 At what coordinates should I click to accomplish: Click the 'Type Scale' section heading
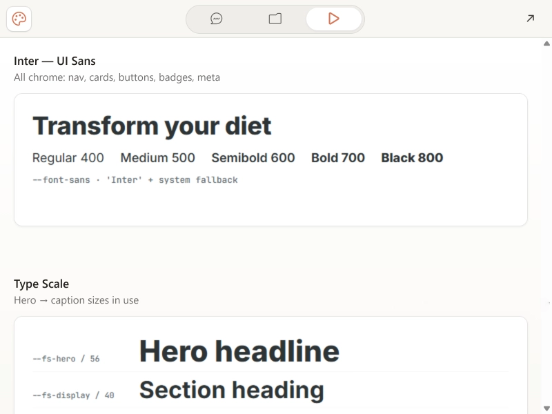[41, 284]
